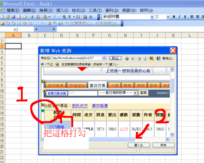Open the 插入(I) menu
The image size is (204, 163).
point(62,10)
